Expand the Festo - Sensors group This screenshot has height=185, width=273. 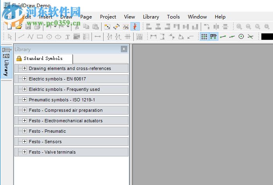pos(25,142)
